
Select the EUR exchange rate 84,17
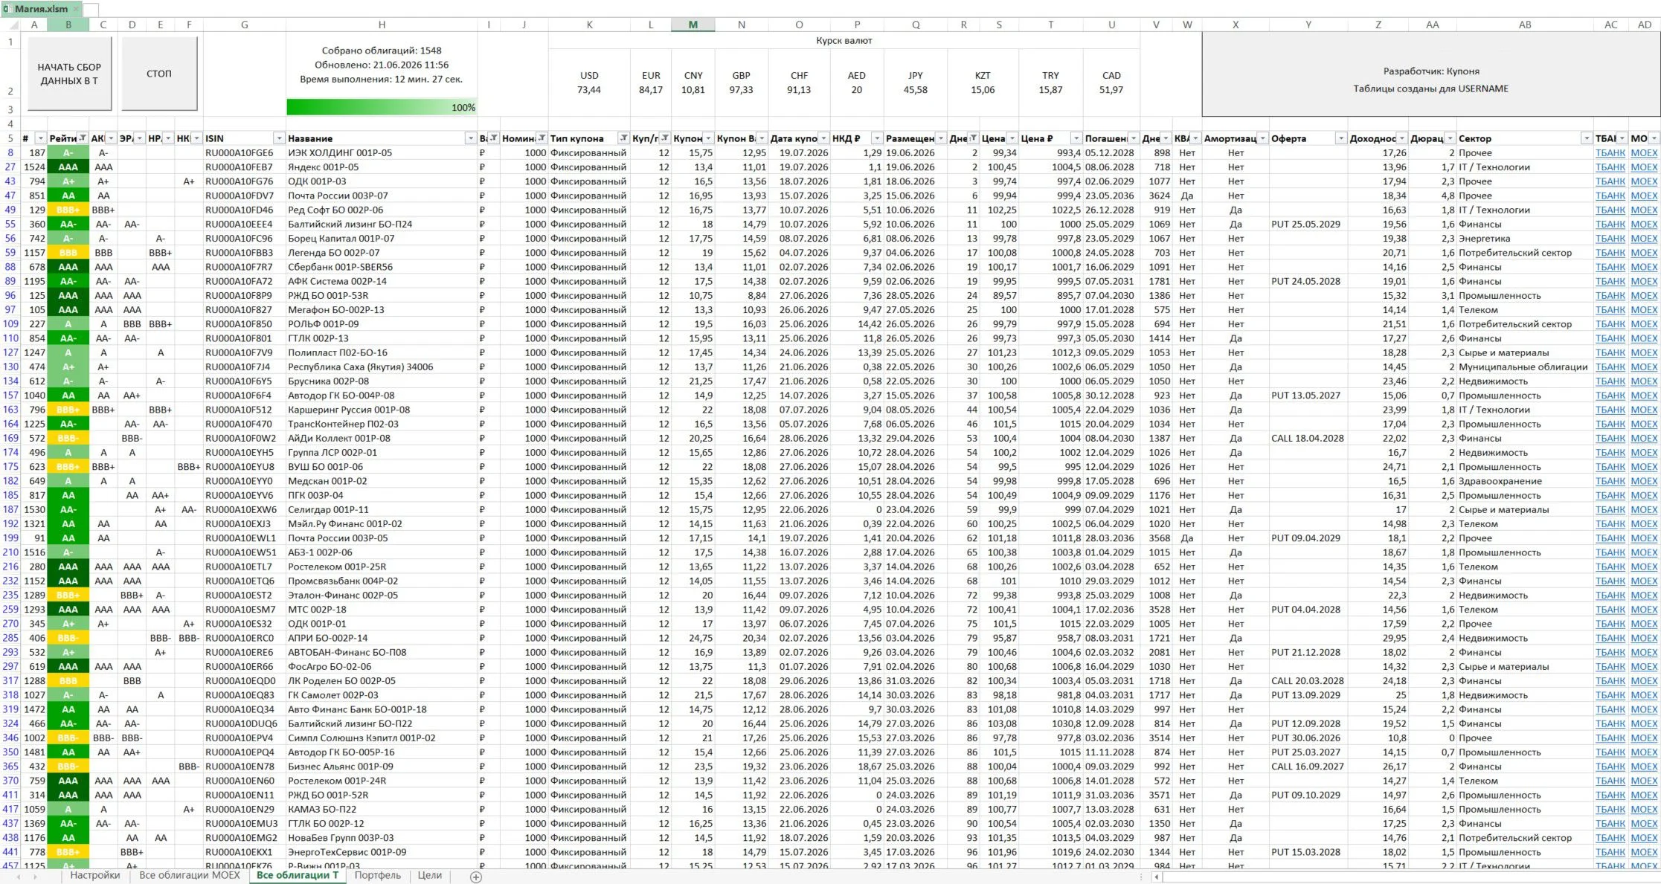point(651,90)
